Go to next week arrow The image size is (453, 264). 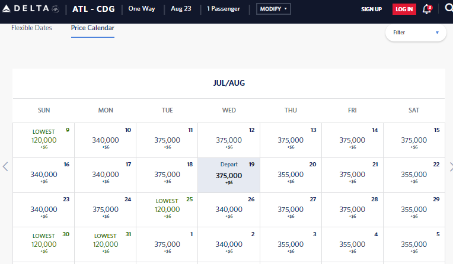click(x=449, y=166)
